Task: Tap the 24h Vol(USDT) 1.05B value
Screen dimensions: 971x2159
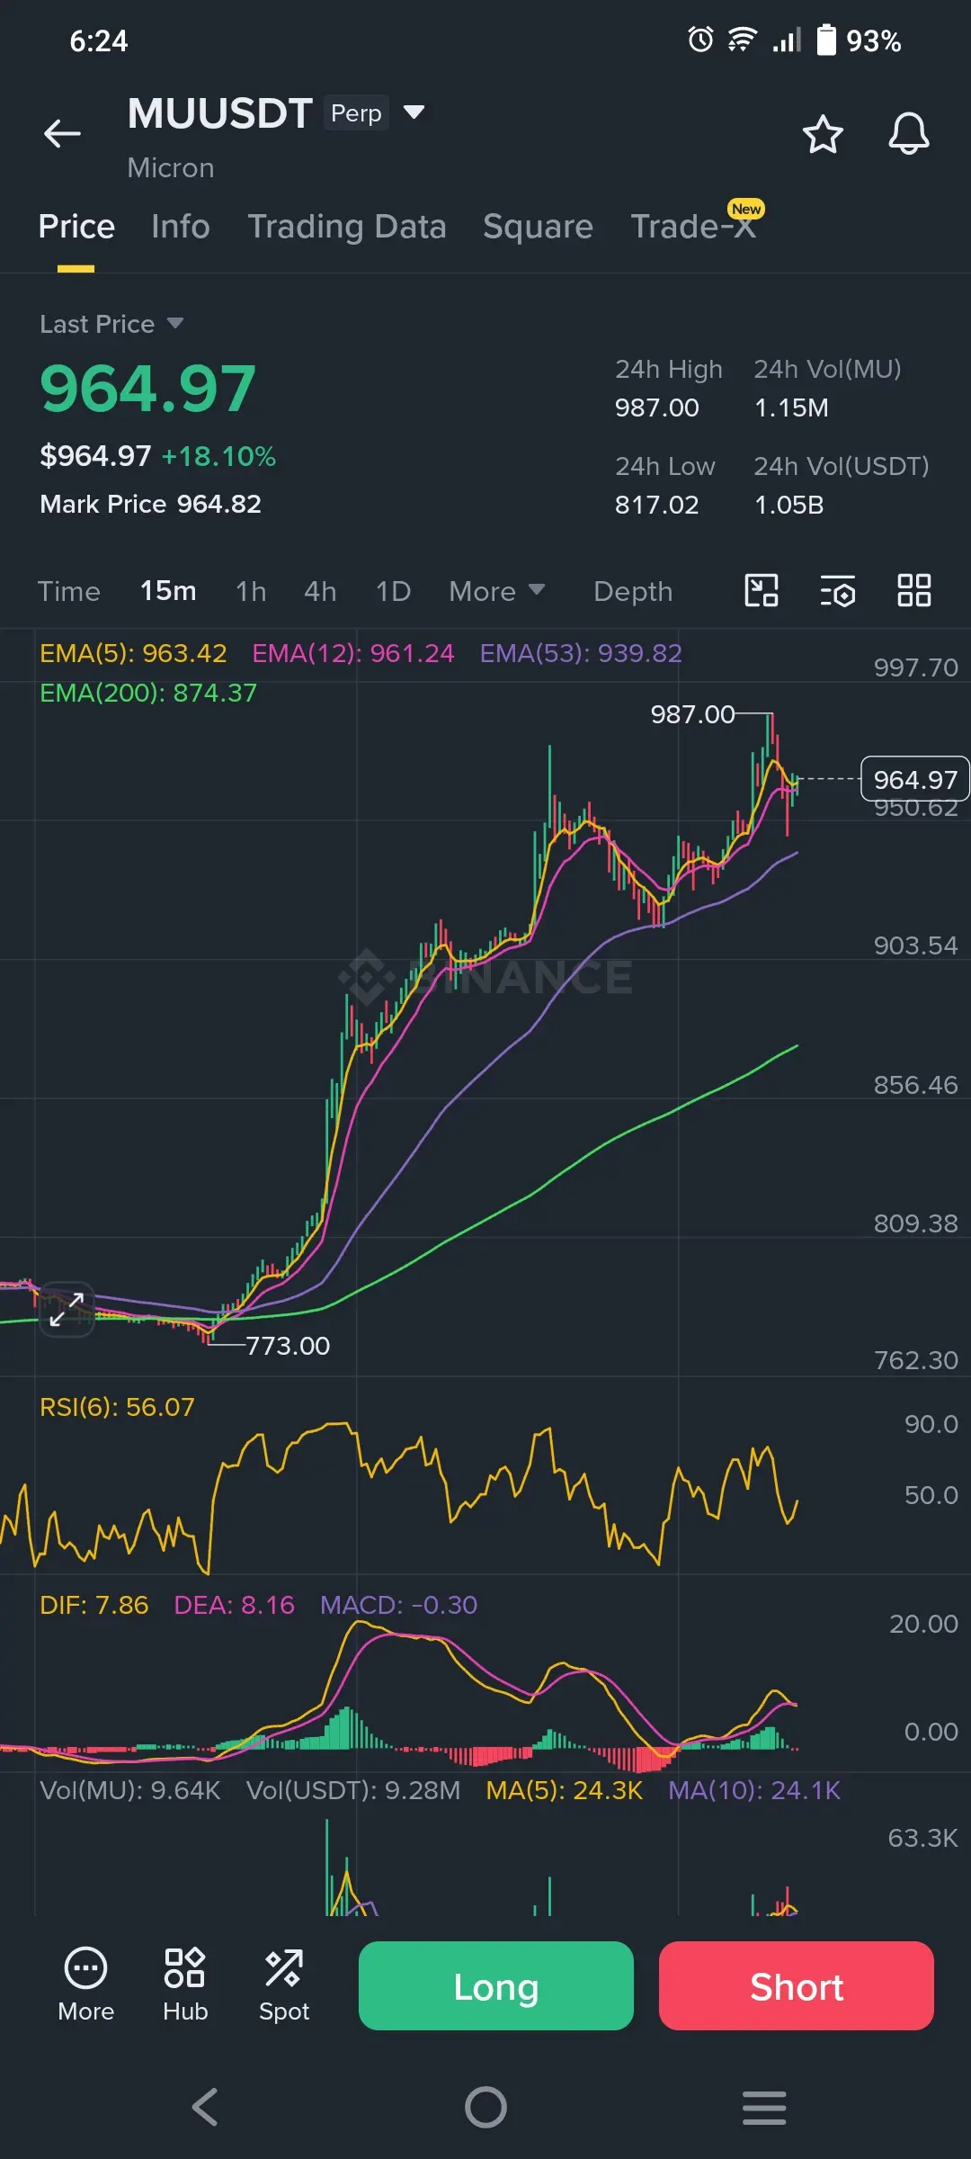Action: (x=788, y=505)
